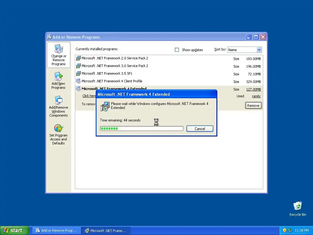Click Safely Remove Hardware tray icon

pos(290,230)
